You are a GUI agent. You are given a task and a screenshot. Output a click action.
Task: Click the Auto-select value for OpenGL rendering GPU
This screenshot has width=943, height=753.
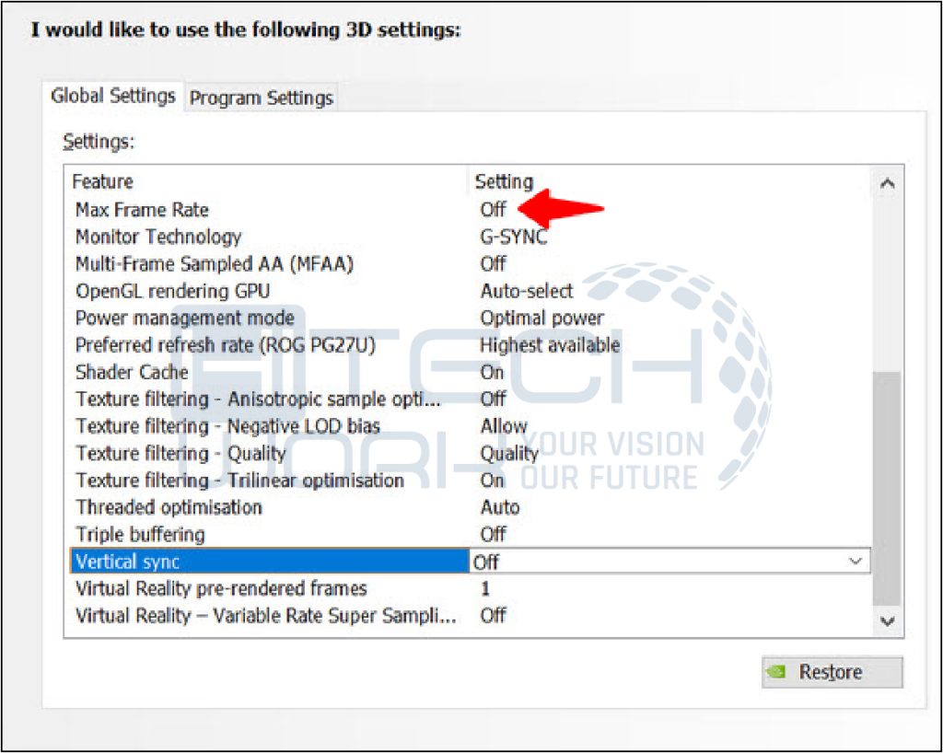point(526,291)
